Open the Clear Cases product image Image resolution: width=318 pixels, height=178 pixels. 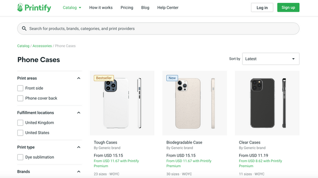click(x=267, y=103)
